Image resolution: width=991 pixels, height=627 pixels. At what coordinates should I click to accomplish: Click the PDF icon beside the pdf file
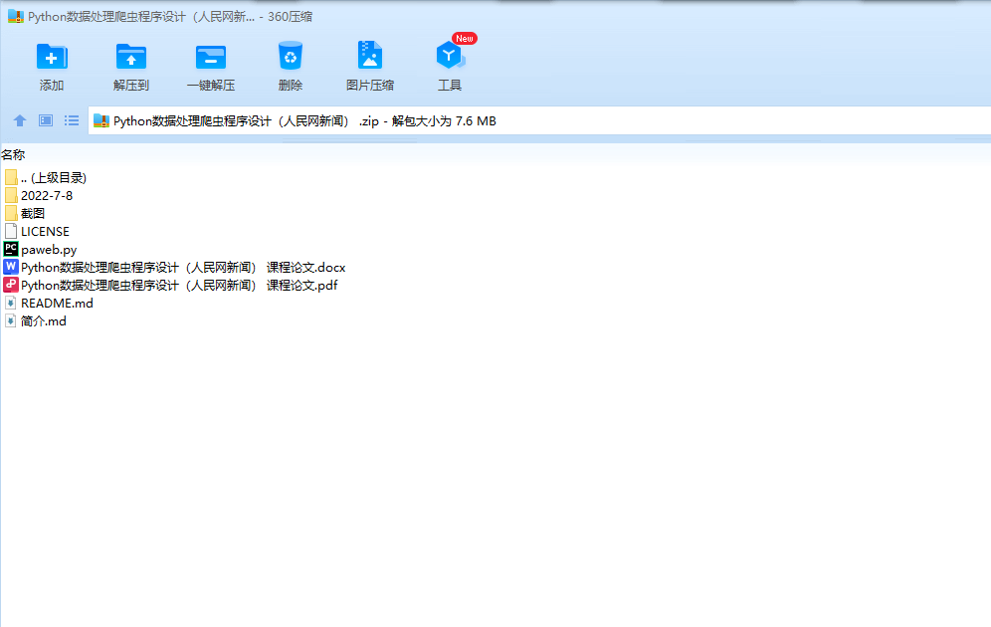point(11,285)
